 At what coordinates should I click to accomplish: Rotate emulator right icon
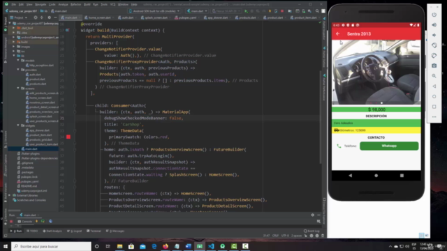(x=434, y=56)
